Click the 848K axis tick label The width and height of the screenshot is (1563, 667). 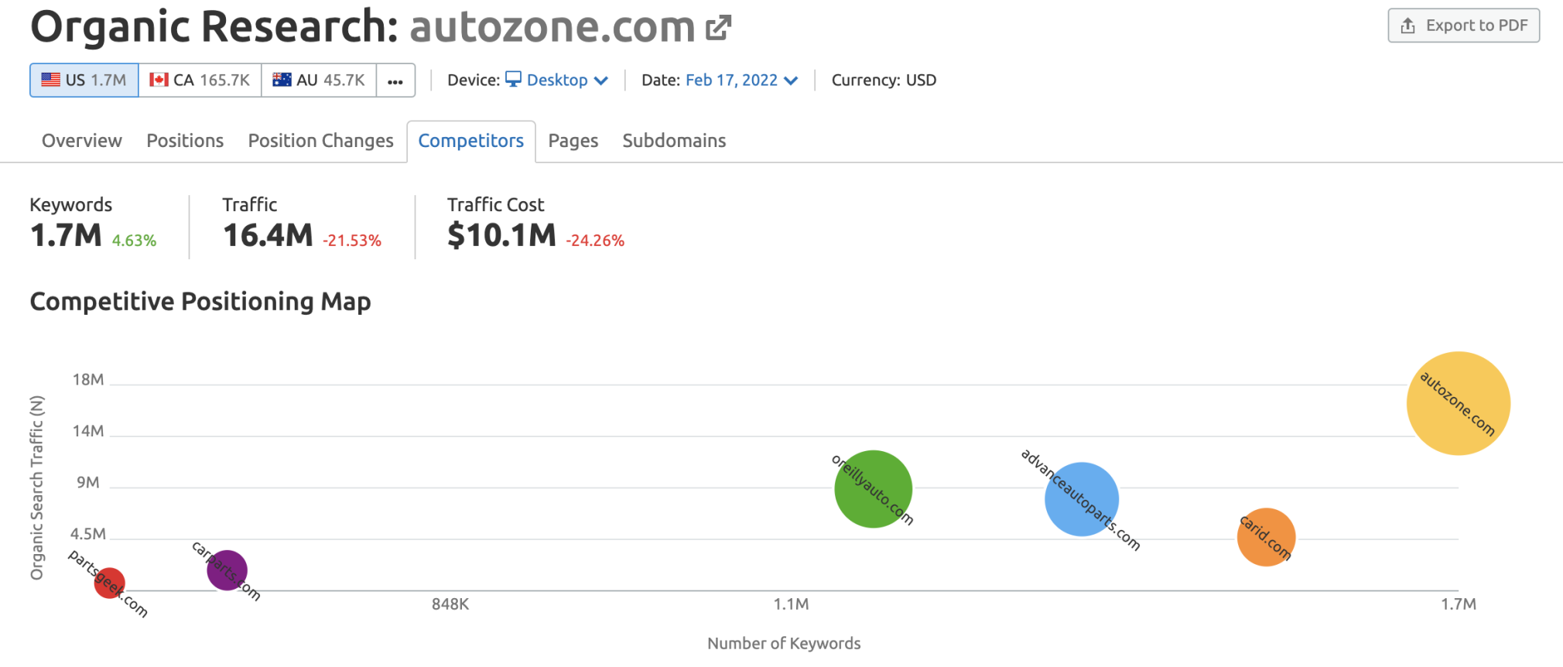coord(450,604)
